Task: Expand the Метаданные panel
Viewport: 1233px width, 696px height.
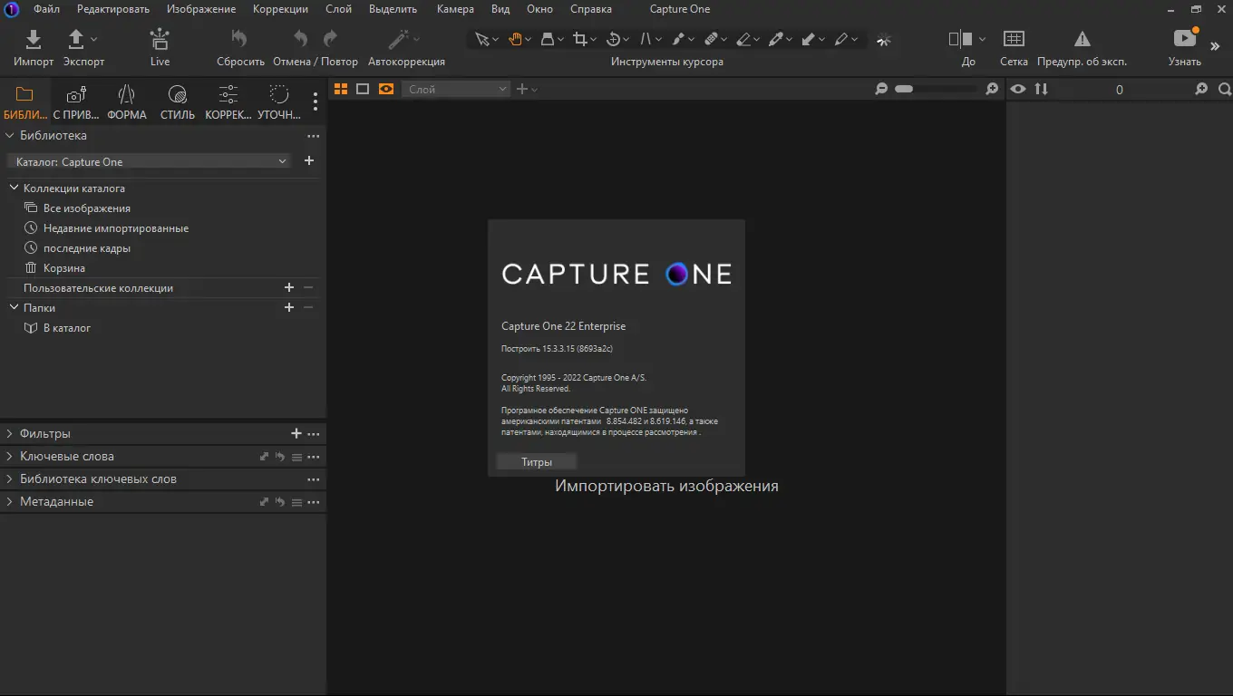Action: [56, 502]
